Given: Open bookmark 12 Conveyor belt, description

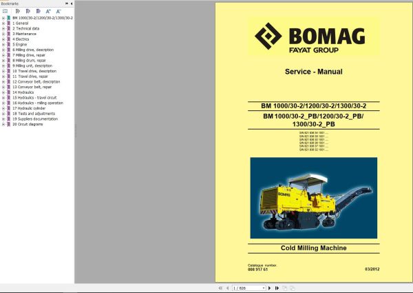Looking at the screenshot, I should coord(36,82).
